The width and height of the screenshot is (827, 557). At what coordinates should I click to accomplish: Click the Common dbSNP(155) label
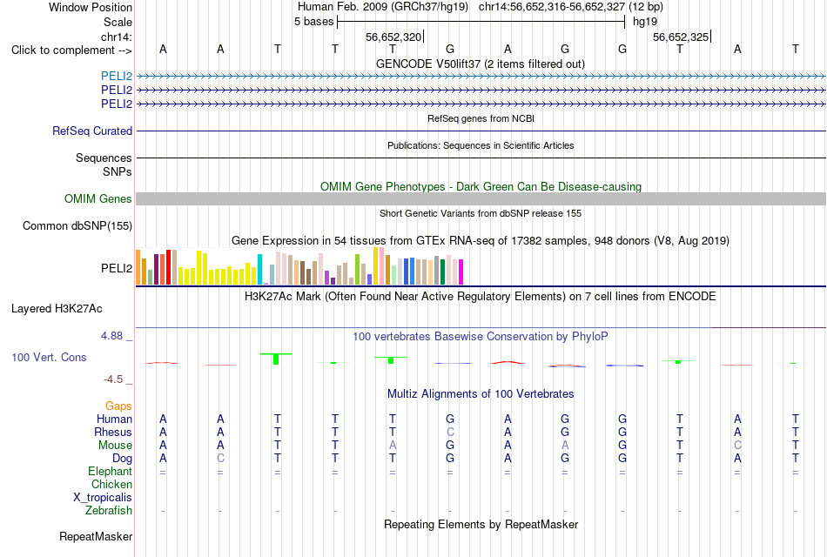coord(77,225)
